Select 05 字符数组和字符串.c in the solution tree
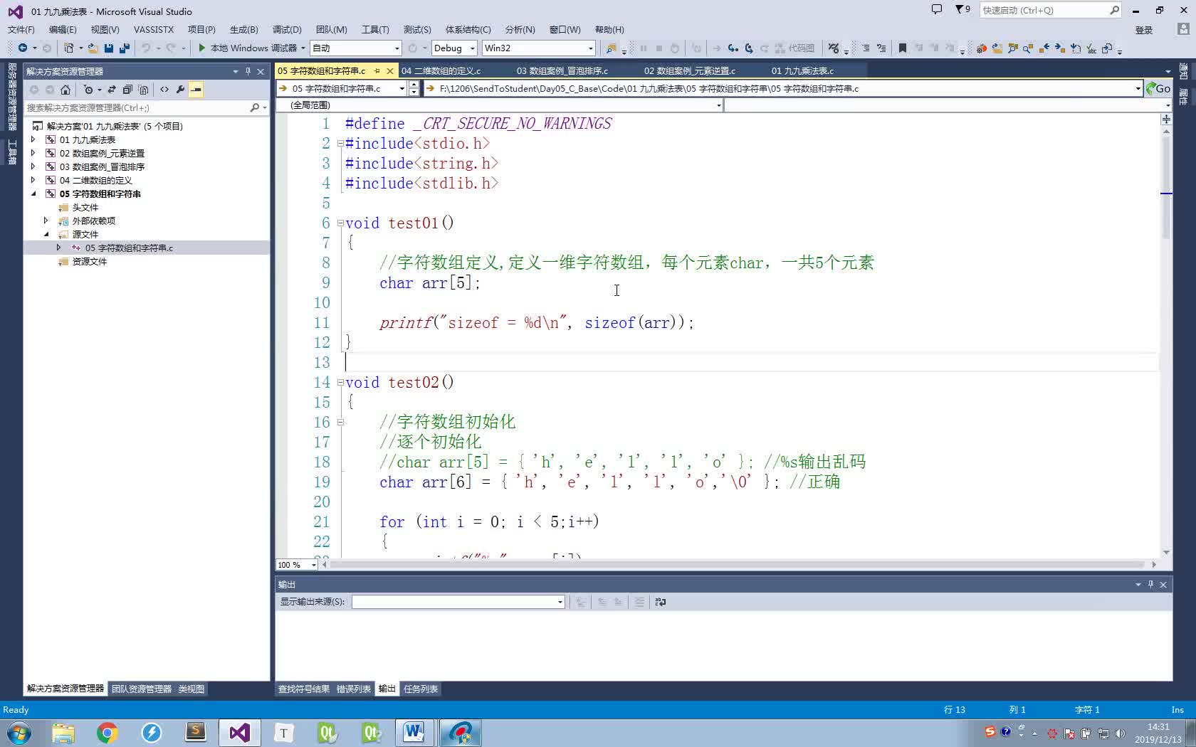The width and height of the screenshot is (1196, 747). click(129, 248)
